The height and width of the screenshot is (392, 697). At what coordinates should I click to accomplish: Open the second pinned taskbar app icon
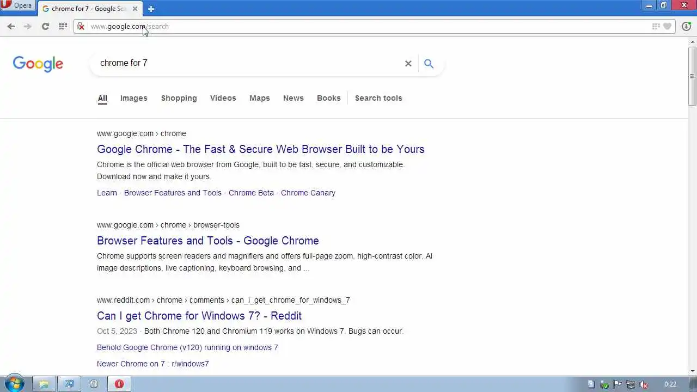pos(69,384)
